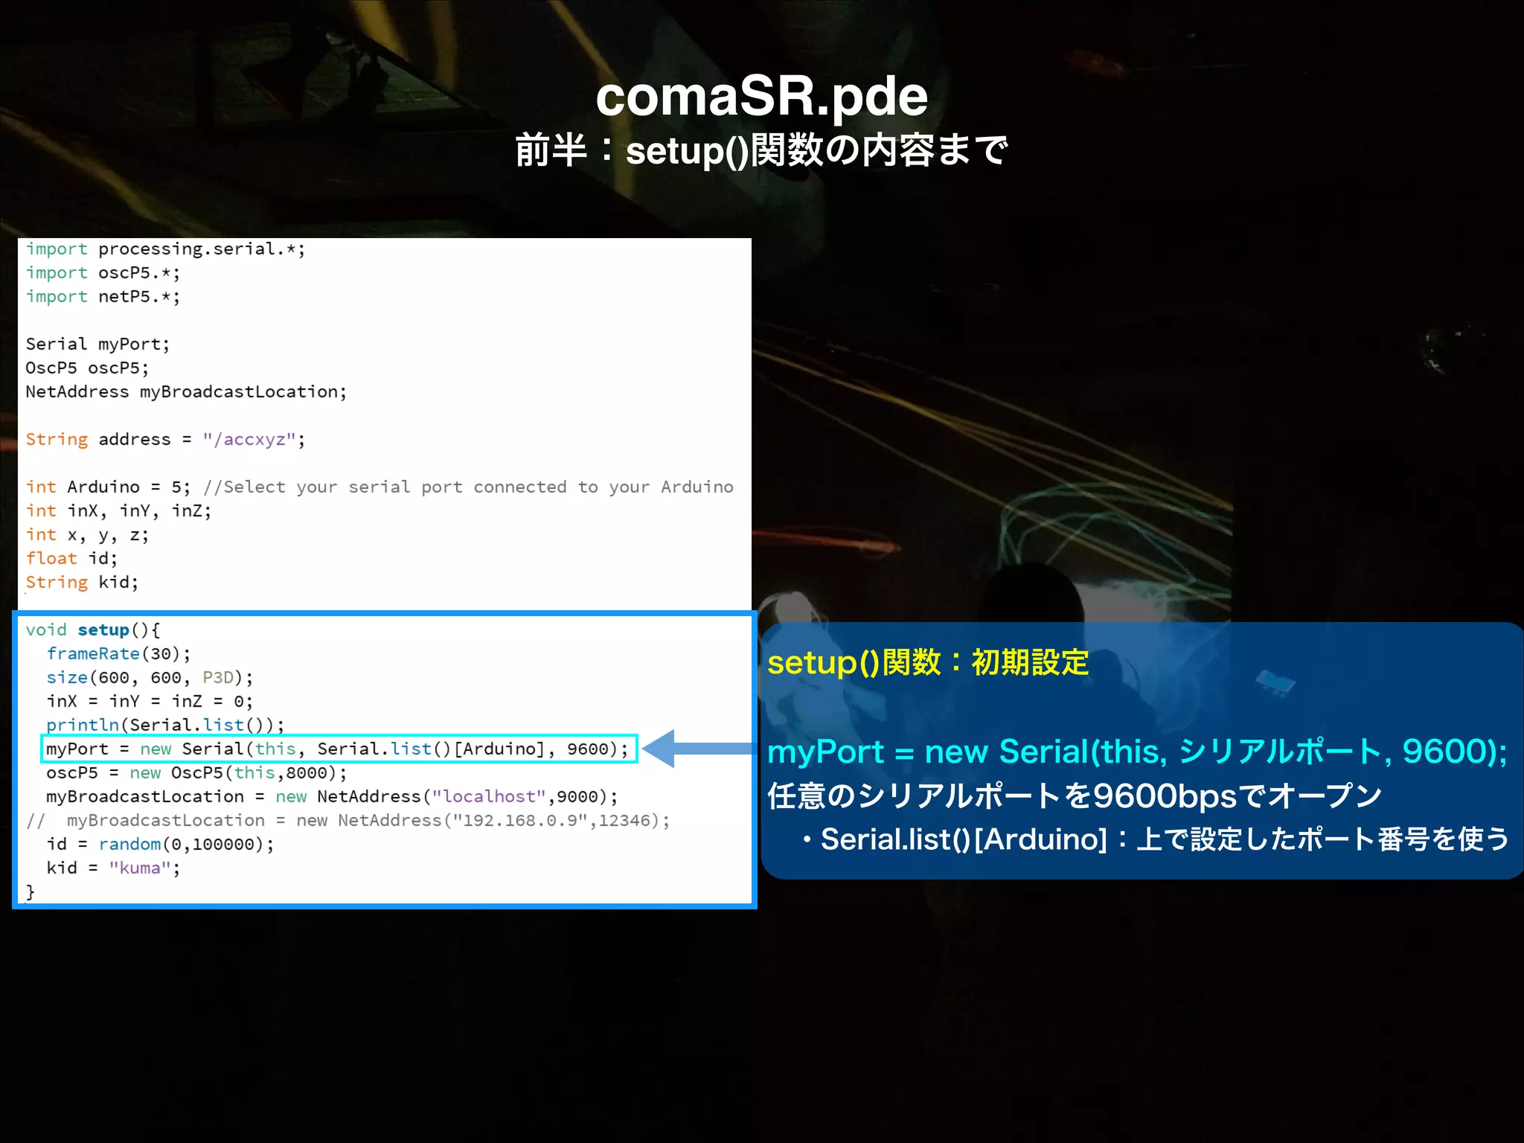Click the line 'println(Serial.list());'
The width and height of the screenshot is (1524, 1143).
click(x=165, y=726)
